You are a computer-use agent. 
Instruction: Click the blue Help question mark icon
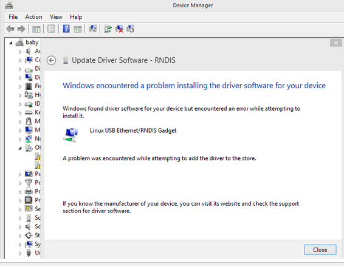point(66,29)
